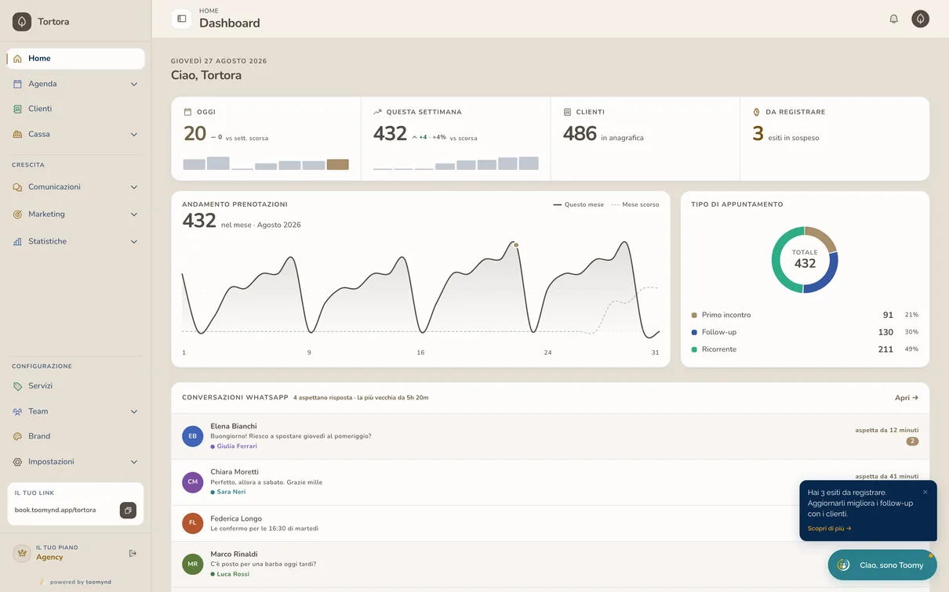Click the Luca Rossi staff tag
This screenshot has height=592, width=949.
(x=230, y=574)
